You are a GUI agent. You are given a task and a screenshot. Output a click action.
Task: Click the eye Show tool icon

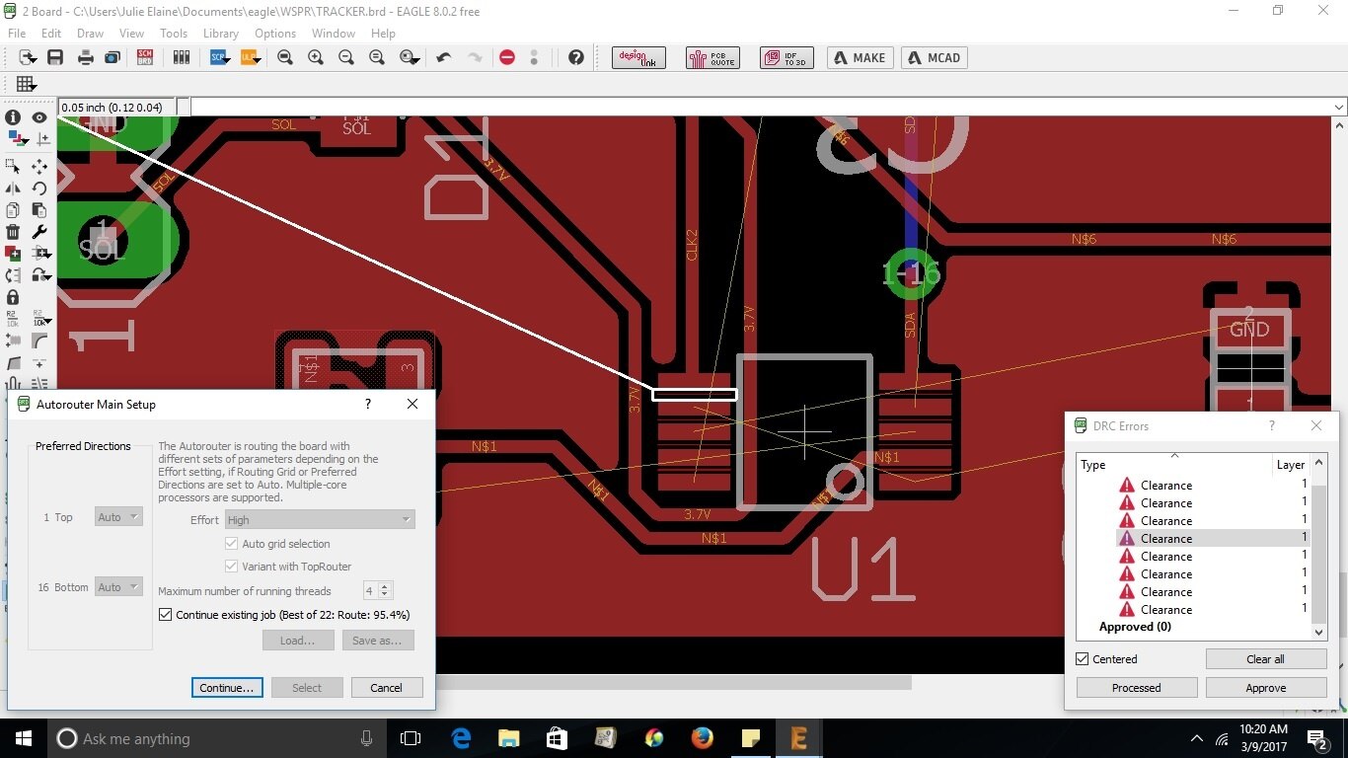coord(39,117)
